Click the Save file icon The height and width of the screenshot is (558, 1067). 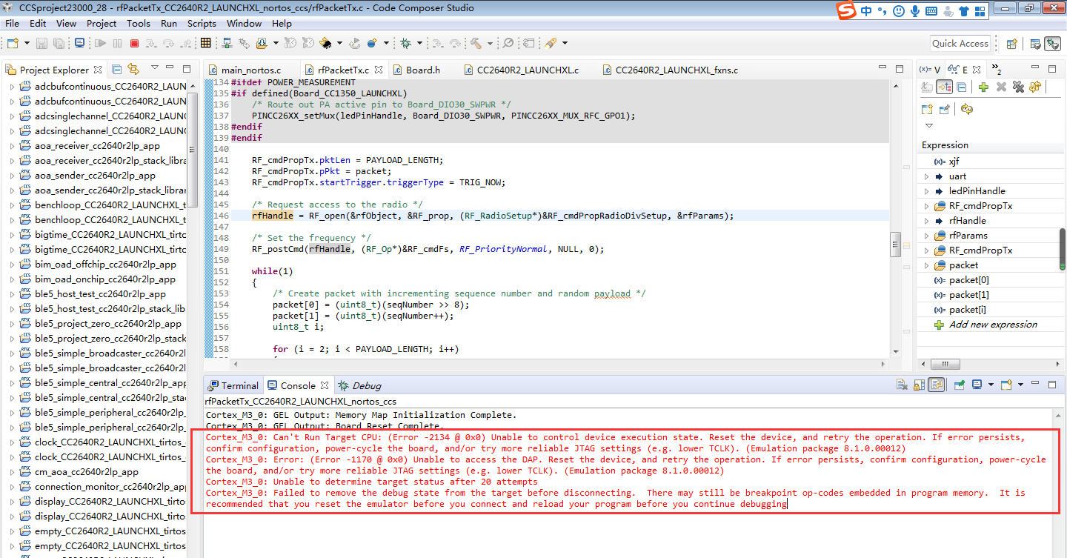(x=41, y=44)
